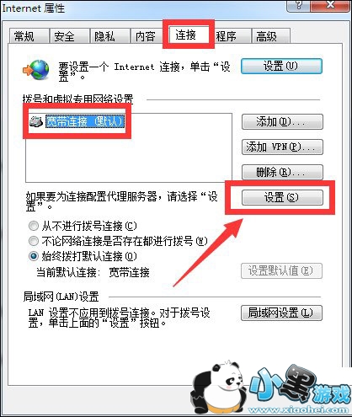Open proxy 设置(S) for selected connection
Image resolution: width=352 pixels, height=417 pixels.
(282, 197)
